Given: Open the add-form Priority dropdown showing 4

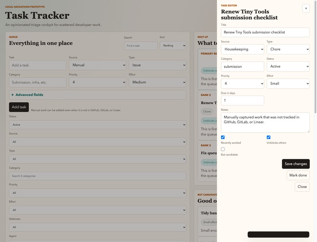Looking at the screenshot, I should click(98, 82).
